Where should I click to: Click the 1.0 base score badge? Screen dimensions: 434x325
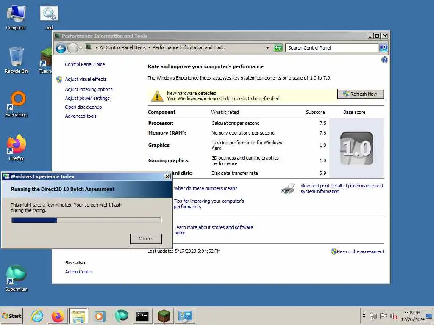(356, 148)
